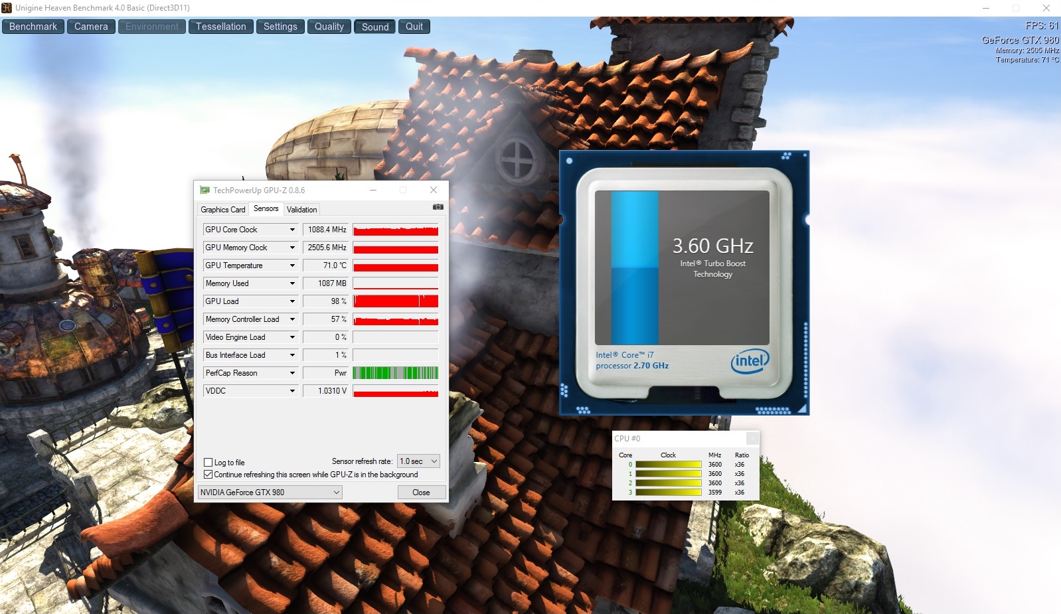The width and height of the screenshot is (1061, 614).
Task: Click the Sensor refresh rate label
Action: [x=362, y=461]
